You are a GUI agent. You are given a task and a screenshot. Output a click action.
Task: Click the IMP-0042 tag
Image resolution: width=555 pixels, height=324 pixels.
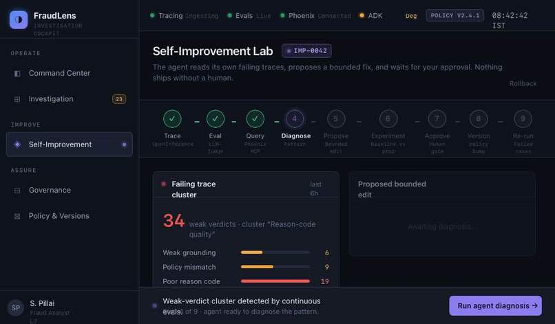tap(306, 51)
